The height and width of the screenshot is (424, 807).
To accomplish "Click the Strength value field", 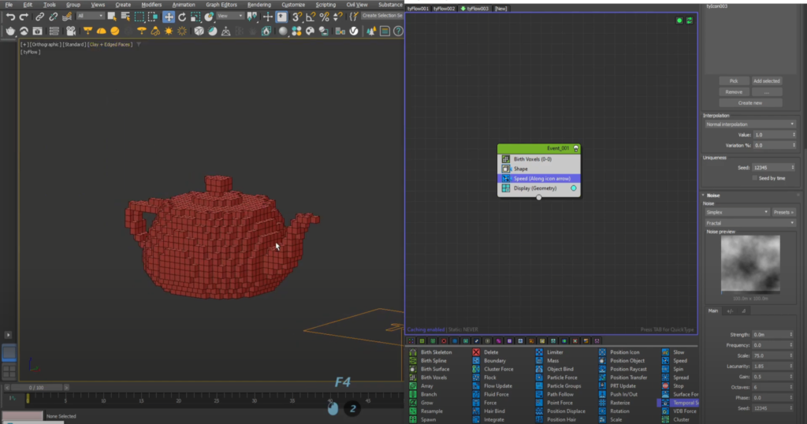I will point(771,334).
